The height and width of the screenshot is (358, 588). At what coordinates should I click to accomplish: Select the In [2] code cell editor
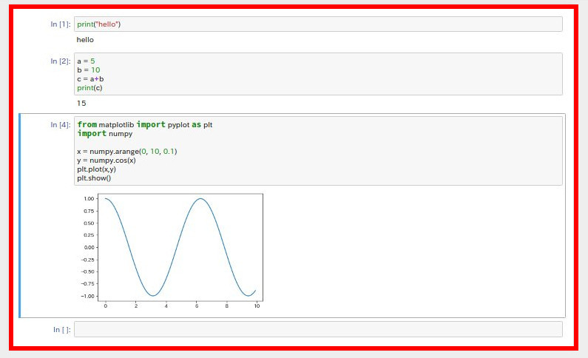[x=318, y=74]
